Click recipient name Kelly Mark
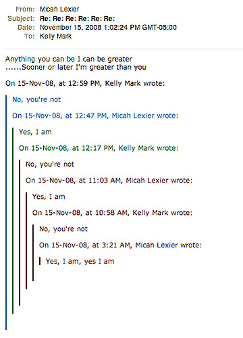 (x=55, y=36)
